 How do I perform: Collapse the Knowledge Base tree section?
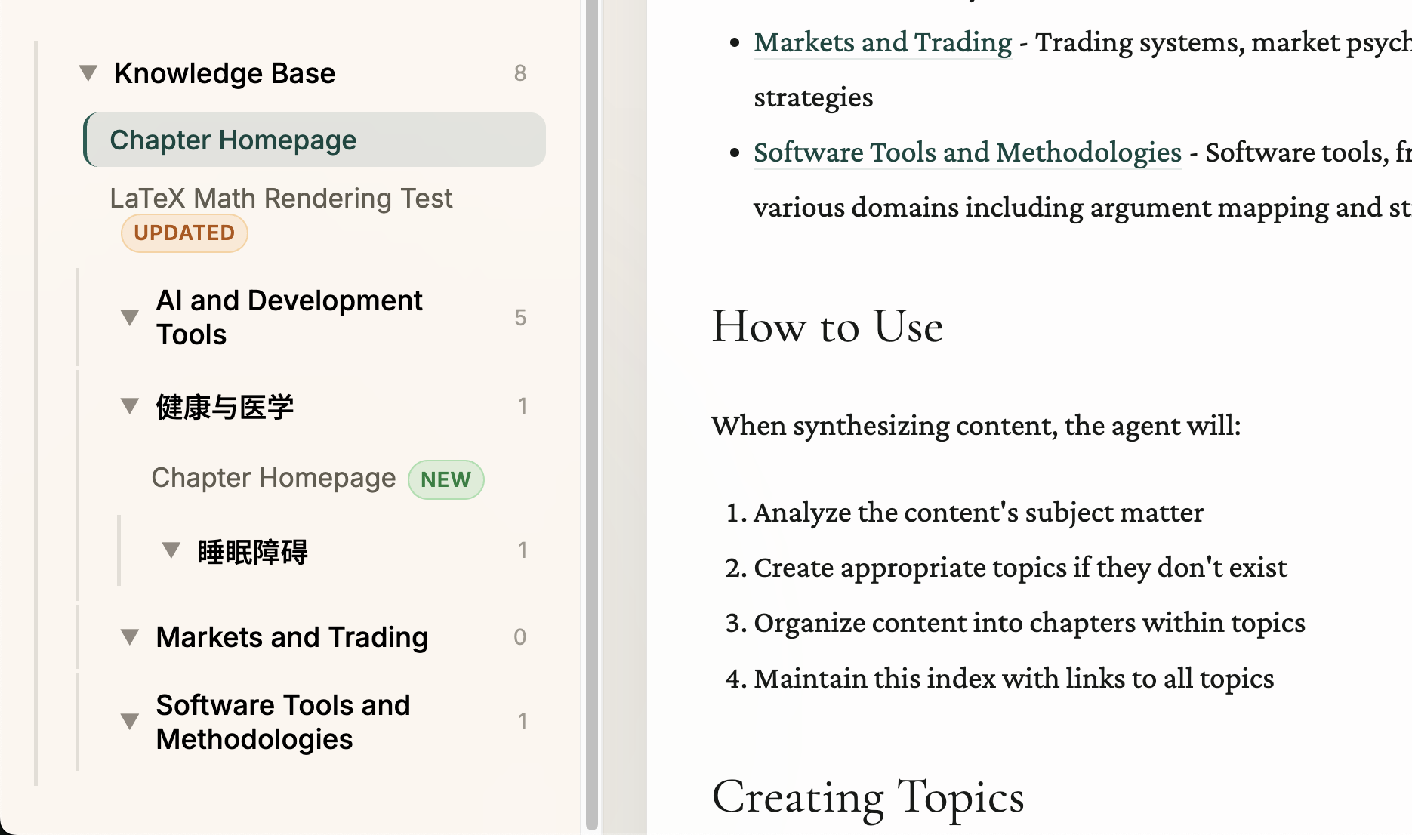[88, 73]
